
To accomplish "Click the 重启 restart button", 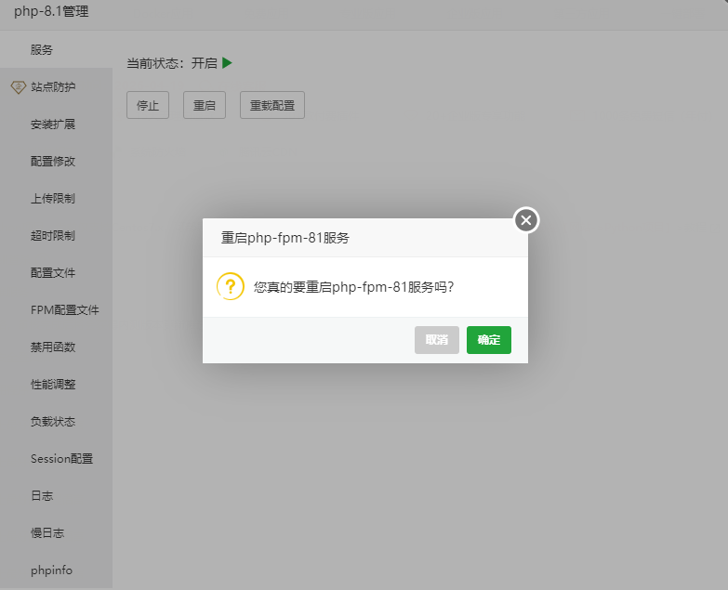I will point(204,105).
